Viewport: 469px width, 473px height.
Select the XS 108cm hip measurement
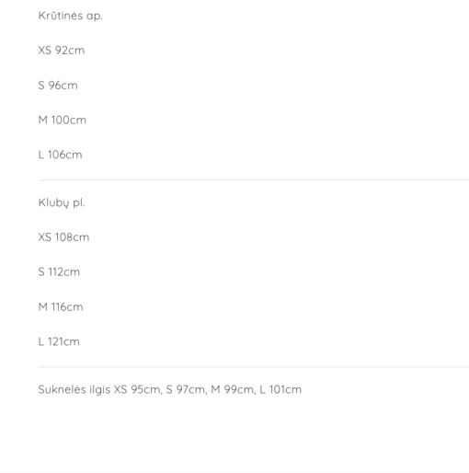63,237
